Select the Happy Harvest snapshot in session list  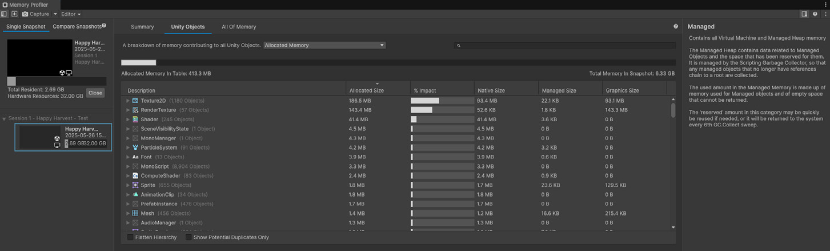(63, 137)
